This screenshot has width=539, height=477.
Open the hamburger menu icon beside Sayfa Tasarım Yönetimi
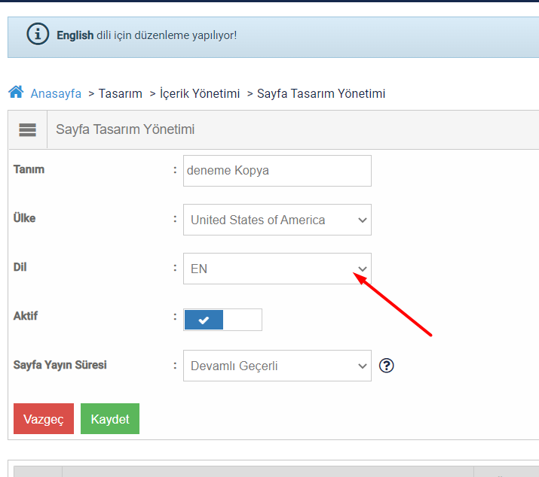pyautogui.click(x=27, y=130)
